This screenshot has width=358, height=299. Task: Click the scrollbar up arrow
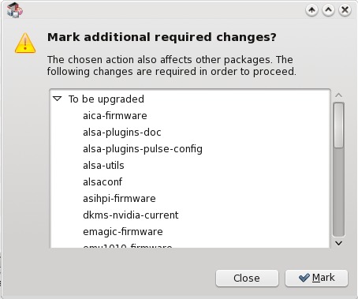[338, 95]
